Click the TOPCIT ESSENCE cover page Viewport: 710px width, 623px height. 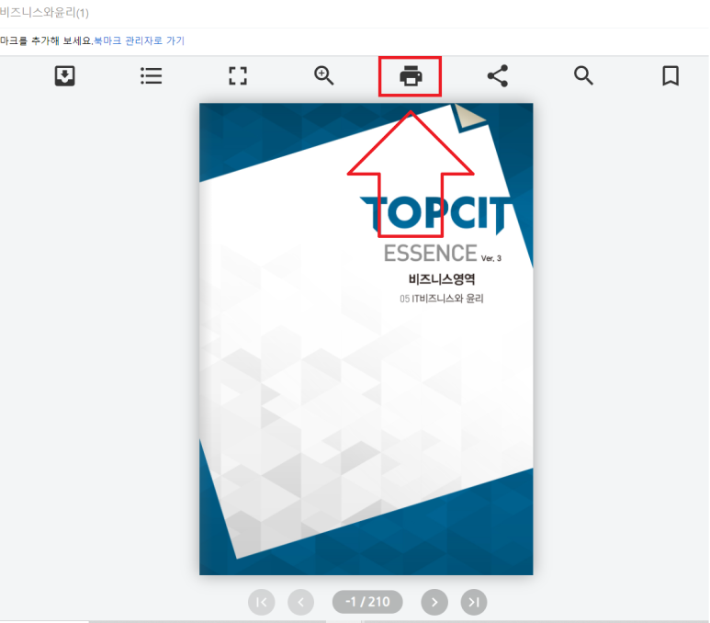(x=366, y=339)
